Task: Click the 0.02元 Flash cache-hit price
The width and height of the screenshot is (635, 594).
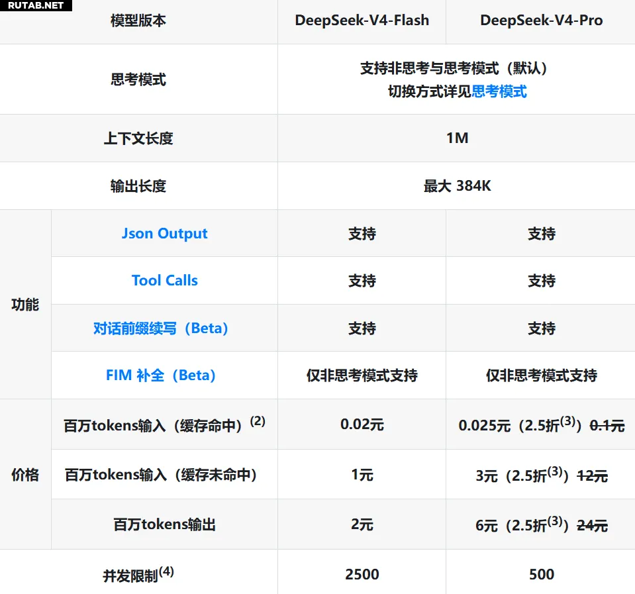Action: click(362, 424)
